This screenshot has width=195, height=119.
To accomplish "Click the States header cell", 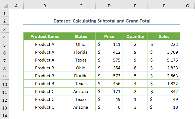I will 81,37.
